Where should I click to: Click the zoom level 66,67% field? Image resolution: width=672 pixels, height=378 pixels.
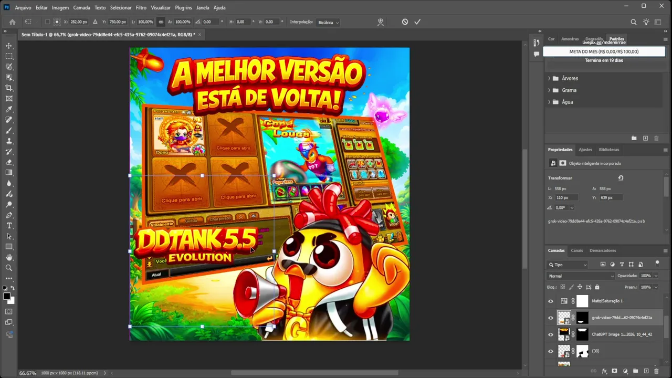28,373
